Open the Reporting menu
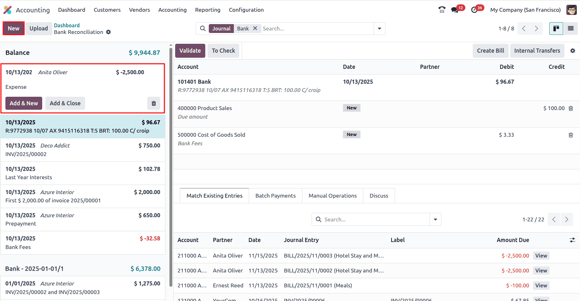This screenshot has width=580, height=301. (208, 10)
